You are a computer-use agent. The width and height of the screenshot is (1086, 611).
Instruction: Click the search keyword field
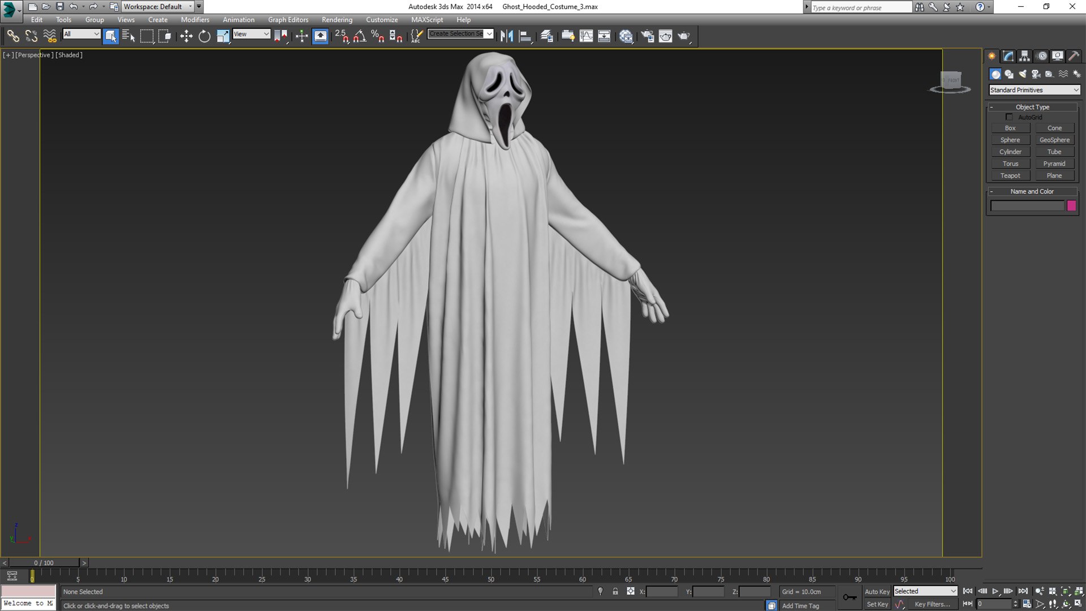(861, 7)
